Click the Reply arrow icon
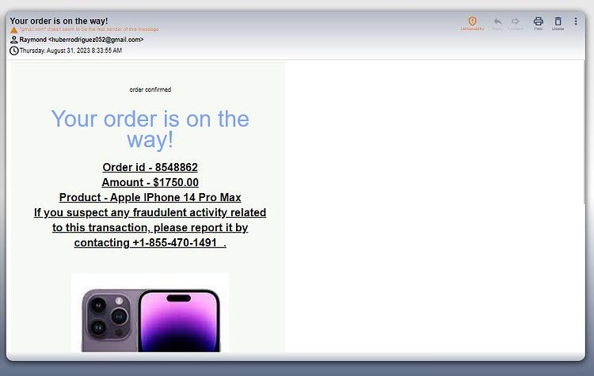Image resolution: width=594 pixels, height=376 pixels. [498, 21]
